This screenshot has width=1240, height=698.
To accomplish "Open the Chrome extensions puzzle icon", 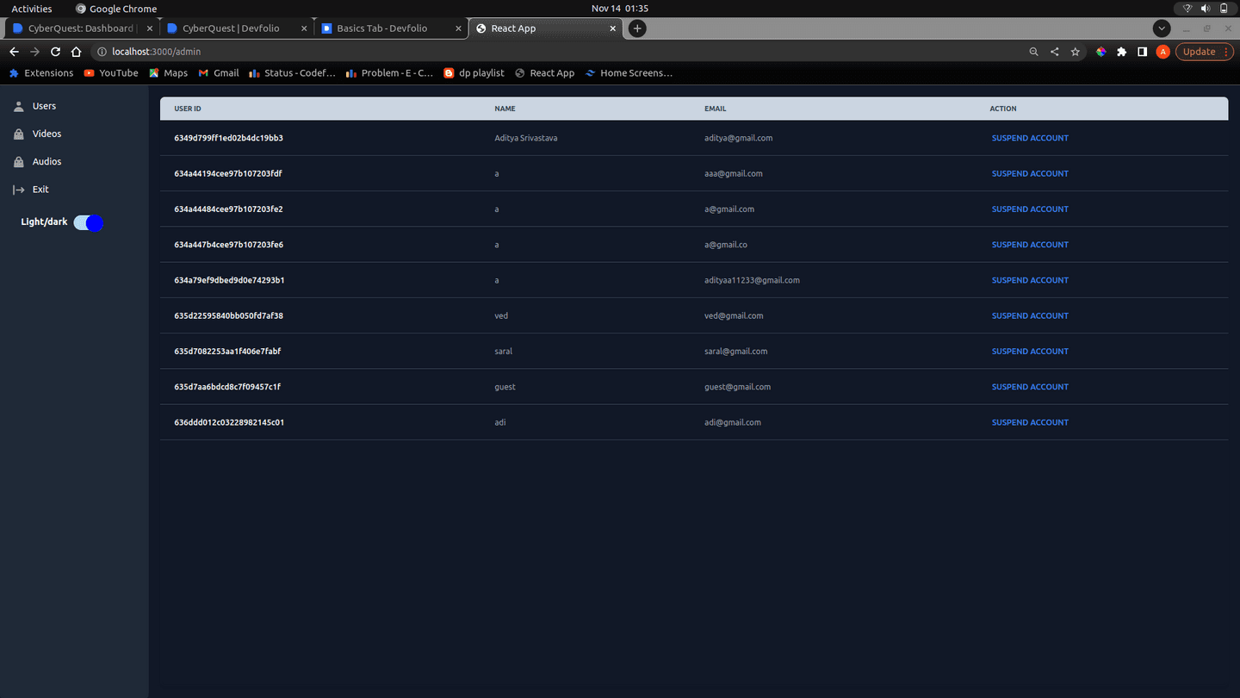I will tap(1121, 52).
